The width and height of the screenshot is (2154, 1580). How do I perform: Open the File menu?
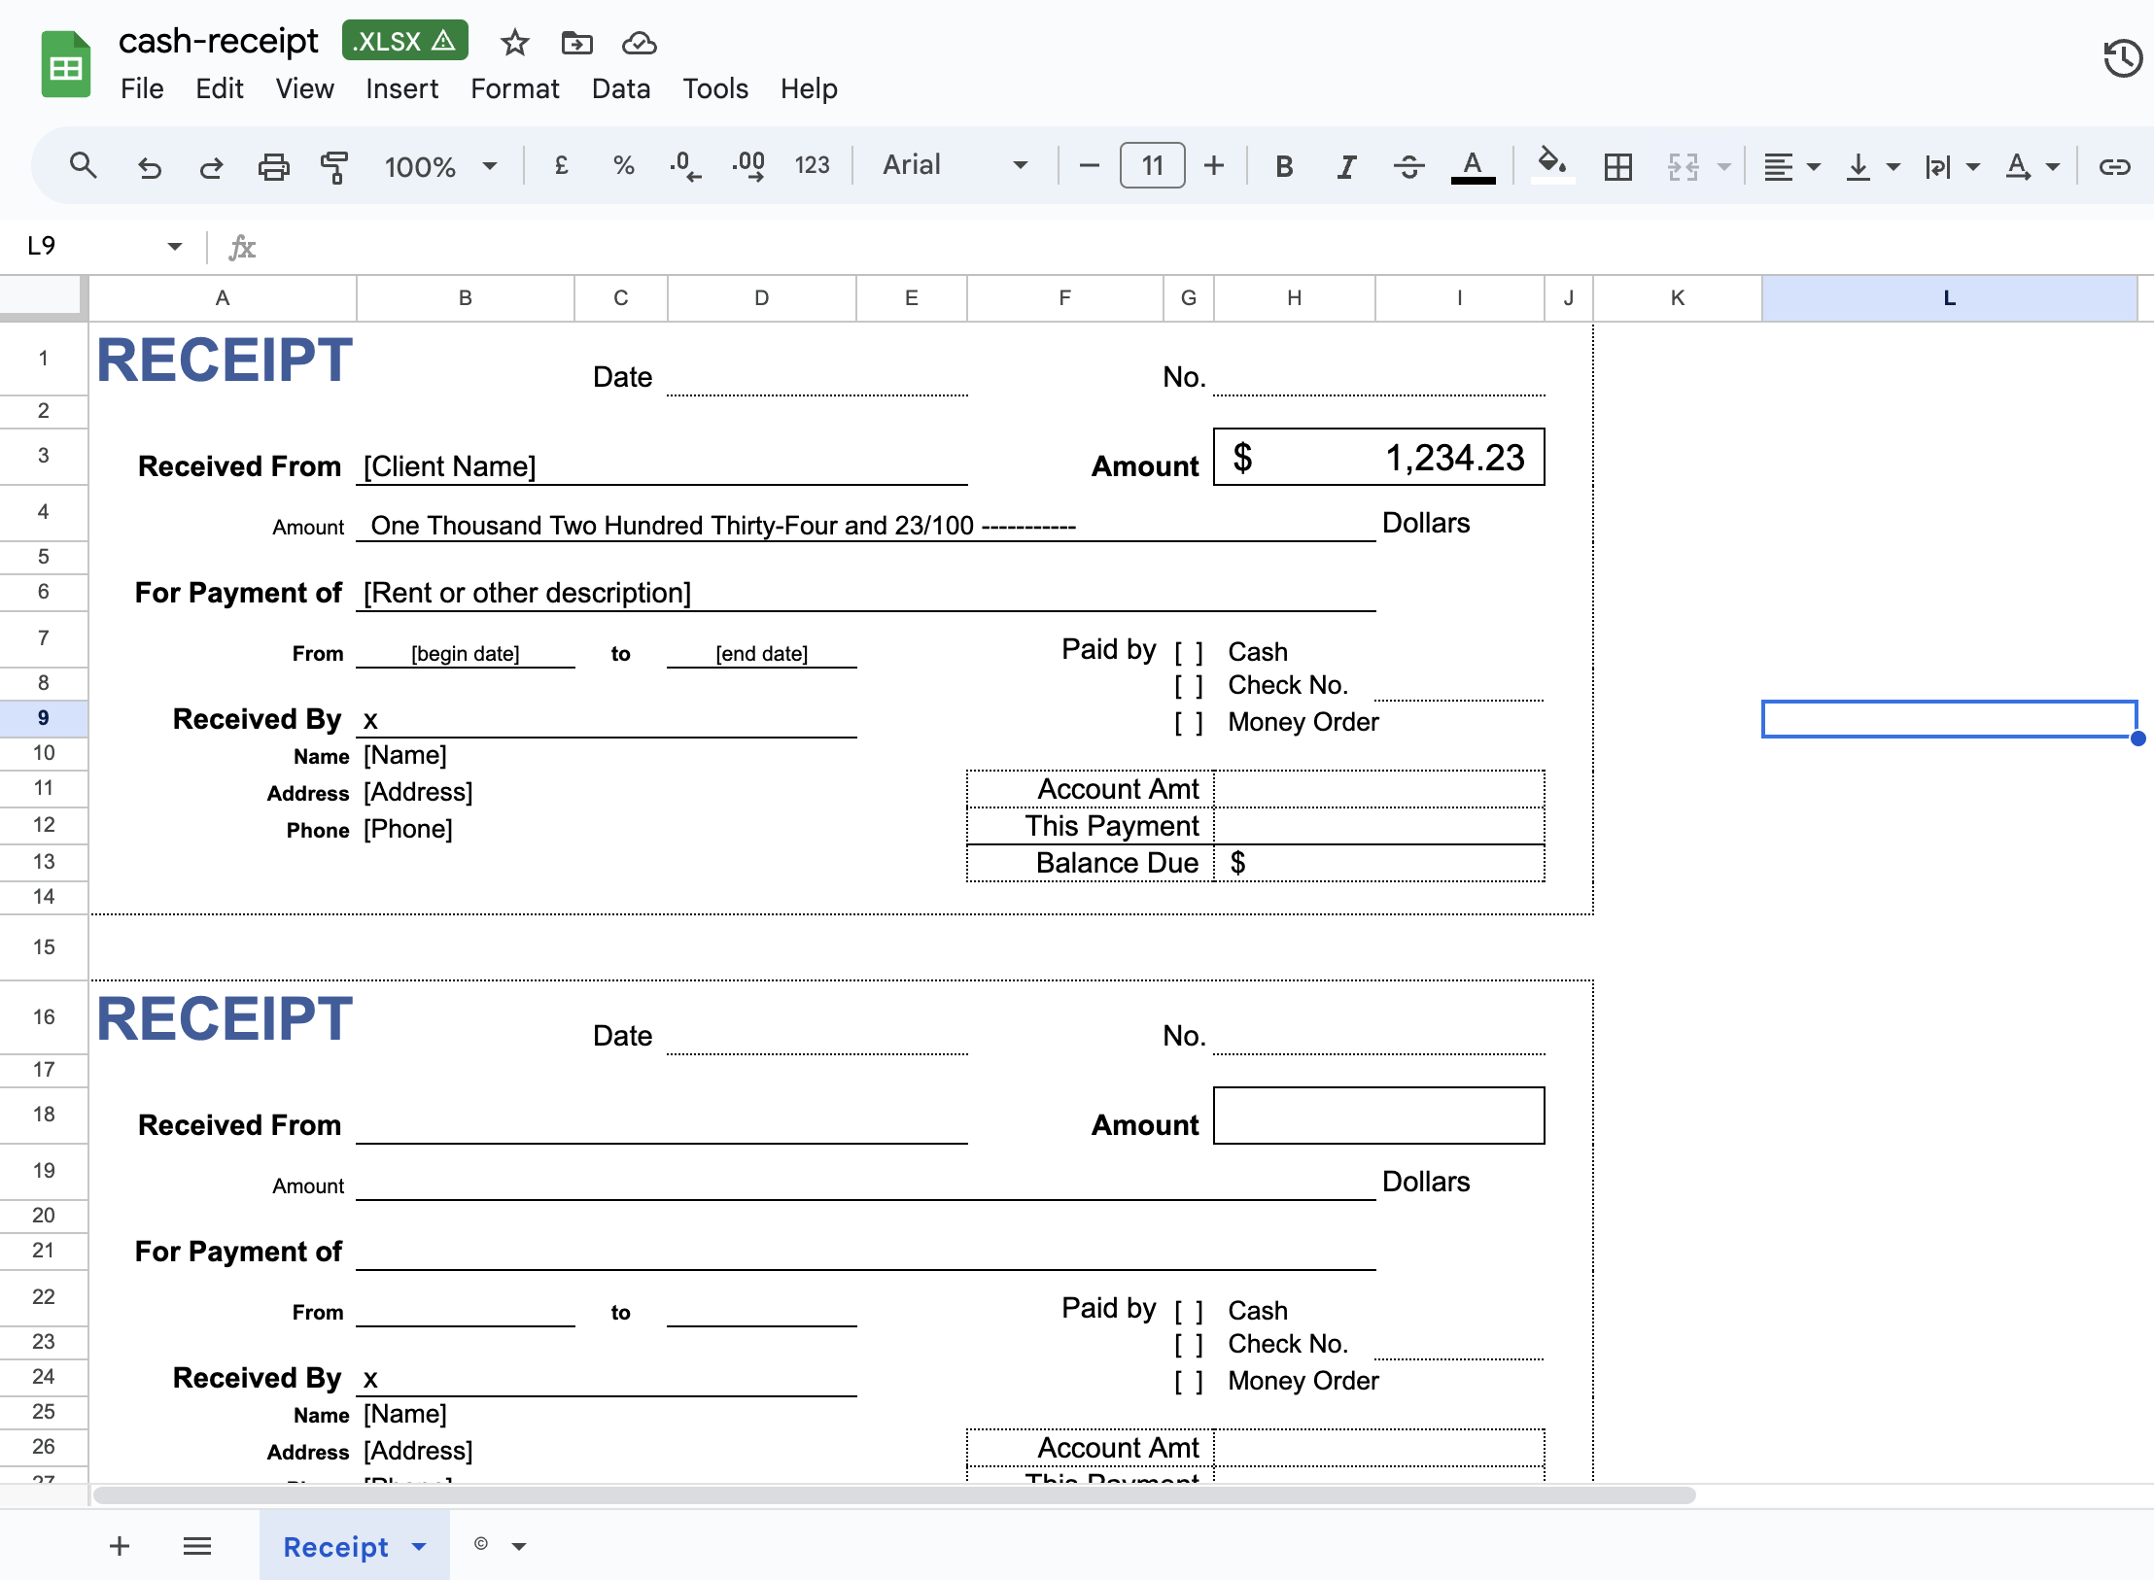point(142,88)
